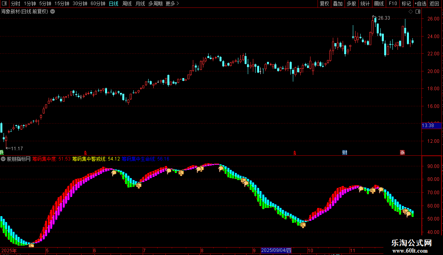Click the 筹码集中生命线: 56.16 readout

click(x=145, y=159)
